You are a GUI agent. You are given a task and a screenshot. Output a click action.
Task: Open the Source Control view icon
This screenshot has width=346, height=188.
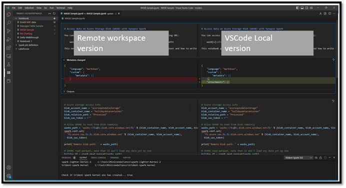pyautogui.click(x=9, y=31)
